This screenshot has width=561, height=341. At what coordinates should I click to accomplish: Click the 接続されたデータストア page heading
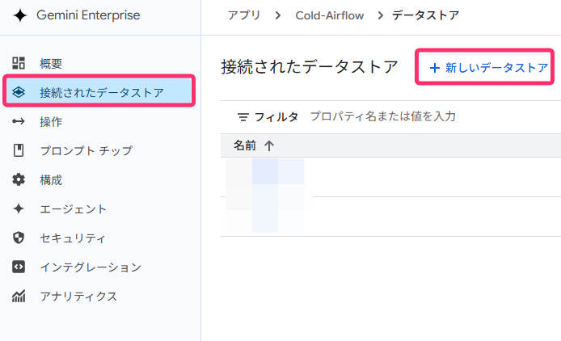(310, 67)
